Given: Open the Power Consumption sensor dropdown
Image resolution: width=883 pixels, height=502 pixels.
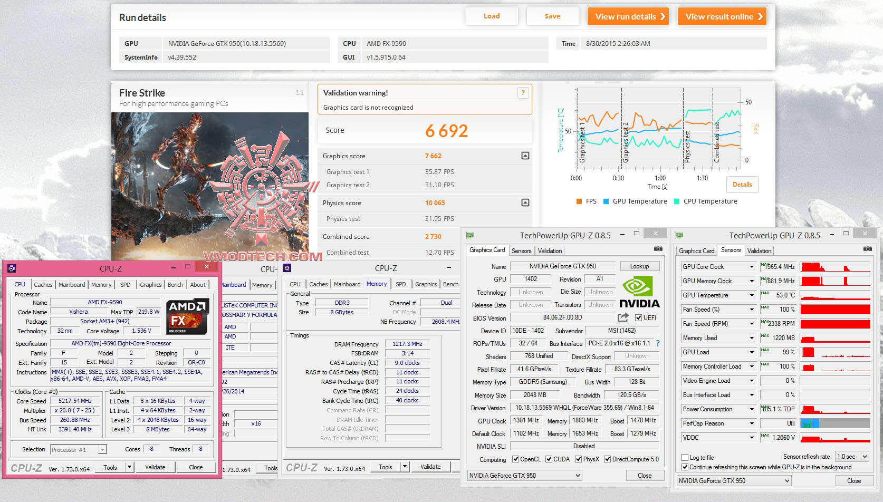Looking at the screenshot, I should [x=752, y=409].
